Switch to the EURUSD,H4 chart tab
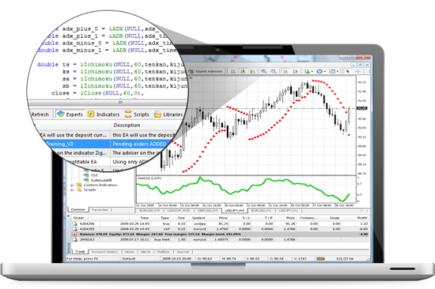The width and height of the screenshot is (435, 289). pos(149,211)
